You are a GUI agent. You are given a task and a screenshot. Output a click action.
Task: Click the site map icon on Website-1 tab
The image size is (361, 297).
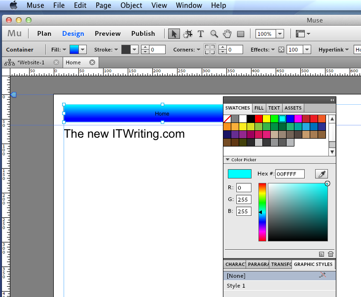coord(9,62)
